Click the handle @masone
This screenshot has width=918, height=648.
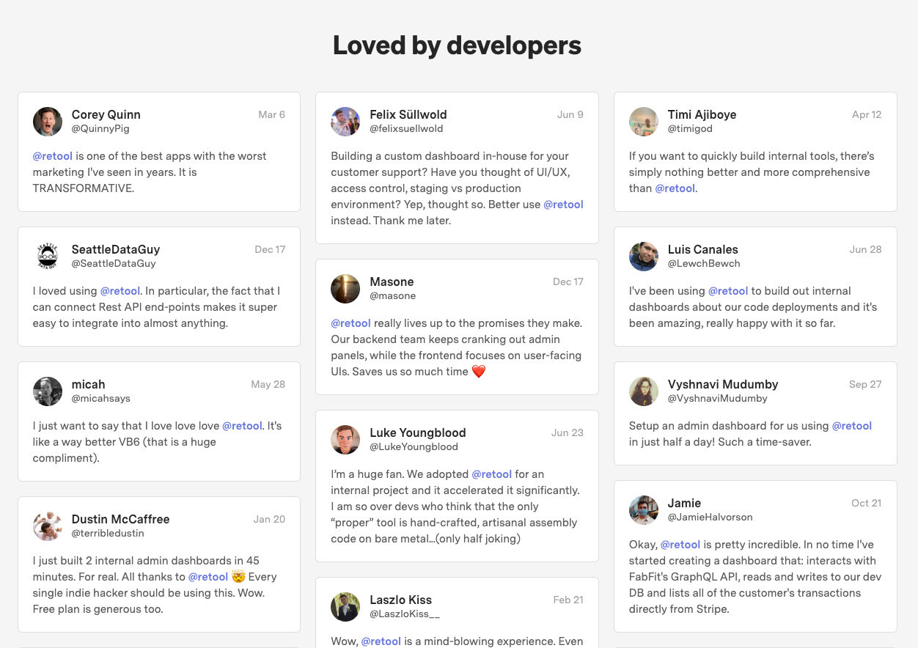point(393,296)
